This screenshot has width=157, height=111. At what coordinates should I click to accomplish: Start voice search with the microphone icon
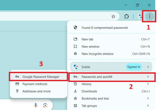coord(36,105)
